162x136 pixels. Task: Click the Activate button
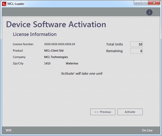point(130,112)
